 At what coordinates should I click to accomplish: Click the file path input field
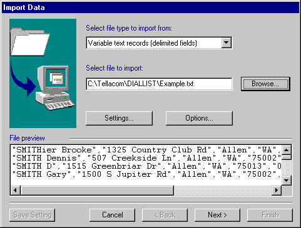coord(159,84)
